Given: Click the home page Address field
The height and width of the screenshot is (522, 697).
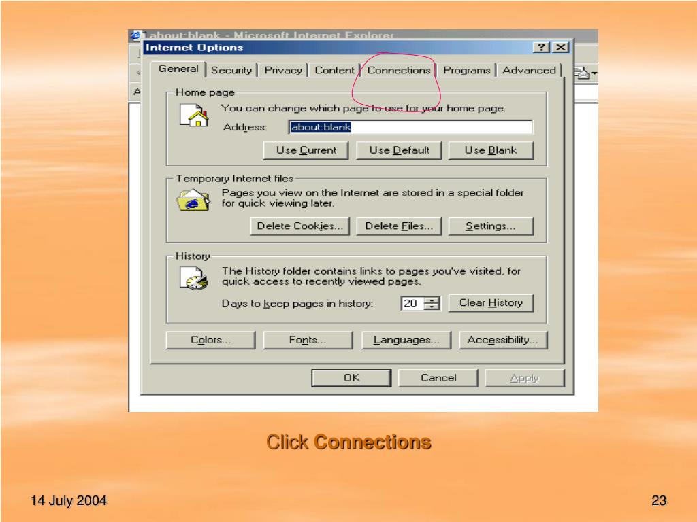Looking at the screenshot, I should click(x=410, y=127).
